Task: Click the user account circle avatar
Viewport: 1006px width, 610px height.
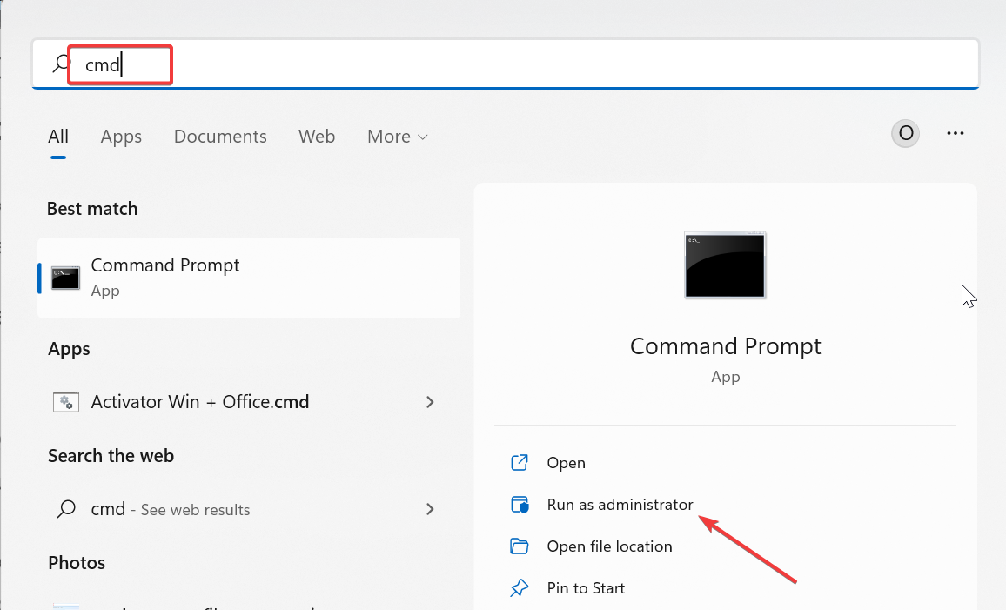Action: (905, 132)
